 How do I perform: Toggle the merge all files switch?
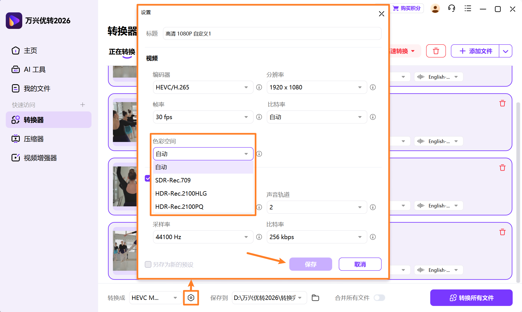click(379, 298)
